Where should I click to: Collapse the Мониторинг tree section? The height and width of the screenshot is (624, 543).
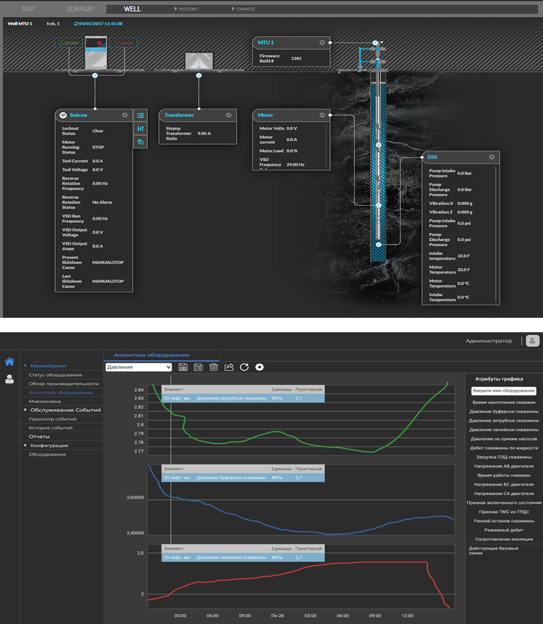point(25,366)
